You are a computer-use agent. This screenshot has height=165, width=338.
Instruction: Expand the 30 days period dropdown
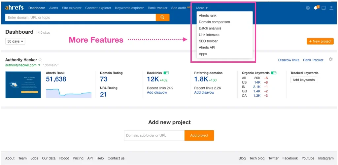coord(15,41)
